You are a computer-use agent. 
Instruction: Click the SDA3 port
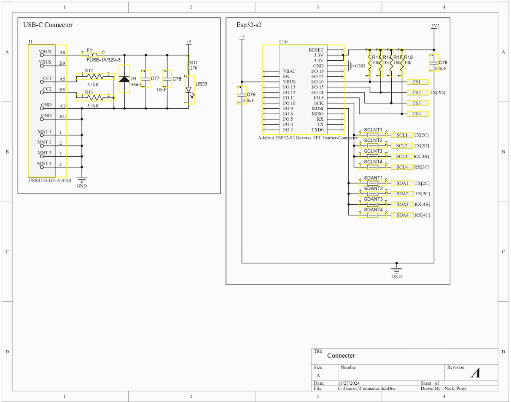pos(402,204)
